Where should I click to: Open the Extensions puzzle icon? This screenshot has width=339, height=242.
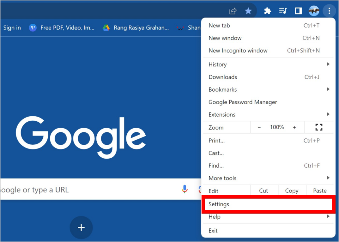pyautogui.click(x=267, y=11)
